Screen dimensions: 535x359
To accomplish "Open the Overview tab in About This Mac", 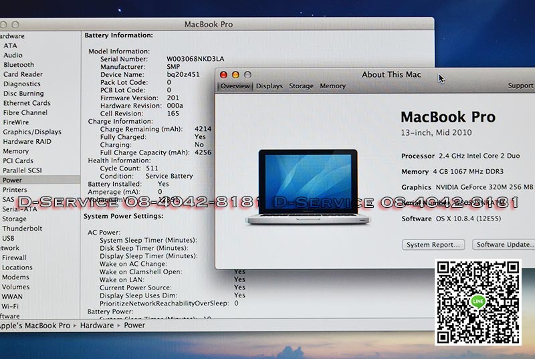I will 235,86.
